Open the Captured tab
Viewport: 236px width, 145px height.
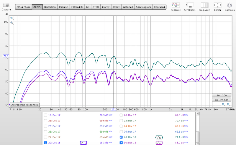(159, 7)
